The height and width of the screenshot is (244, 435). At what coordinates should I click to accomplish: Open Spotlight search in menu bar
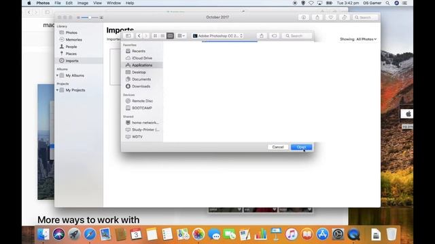point(387,3)
